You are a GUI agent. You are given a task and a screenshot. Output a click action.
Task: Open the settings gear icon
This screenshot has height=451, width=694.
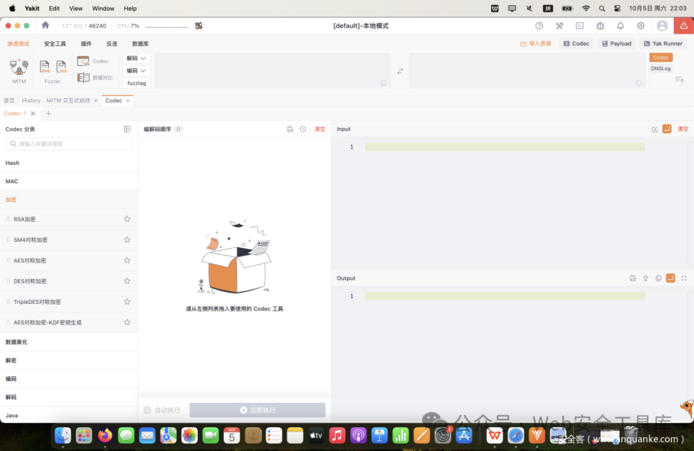tap(641, 26)
